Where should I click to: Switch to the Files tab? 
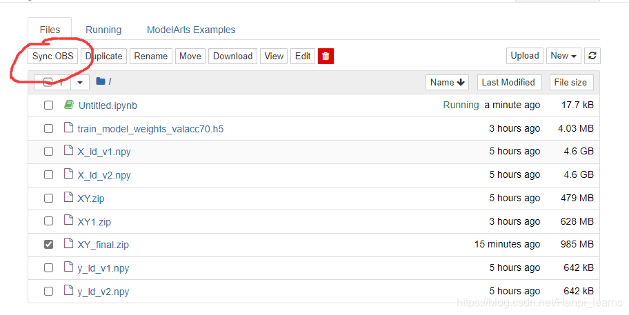pyautogui.click(x=50, y=30)
